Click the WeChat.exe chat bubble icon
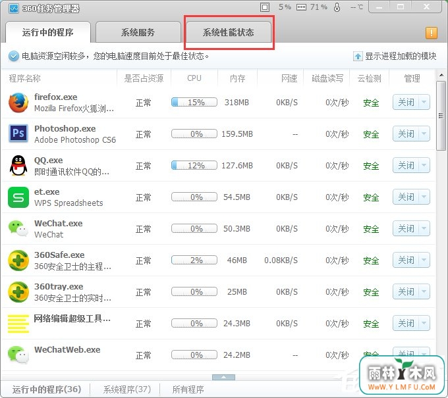Image resolution: width=448 pixels, height=398 pixels. [x=18, y=228]
